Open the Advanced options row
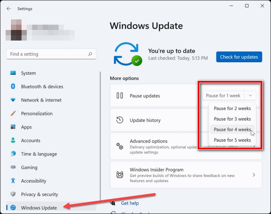271x214 pixels. click(186, 147)
